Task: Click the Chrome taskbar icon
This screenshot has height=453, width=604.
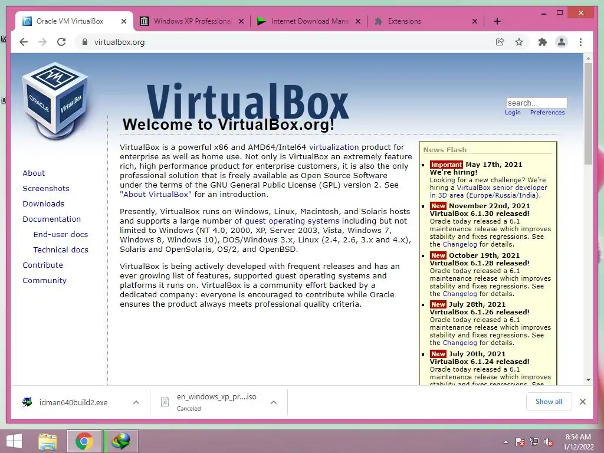Action: pyautogui.click(x=84, y=441)
